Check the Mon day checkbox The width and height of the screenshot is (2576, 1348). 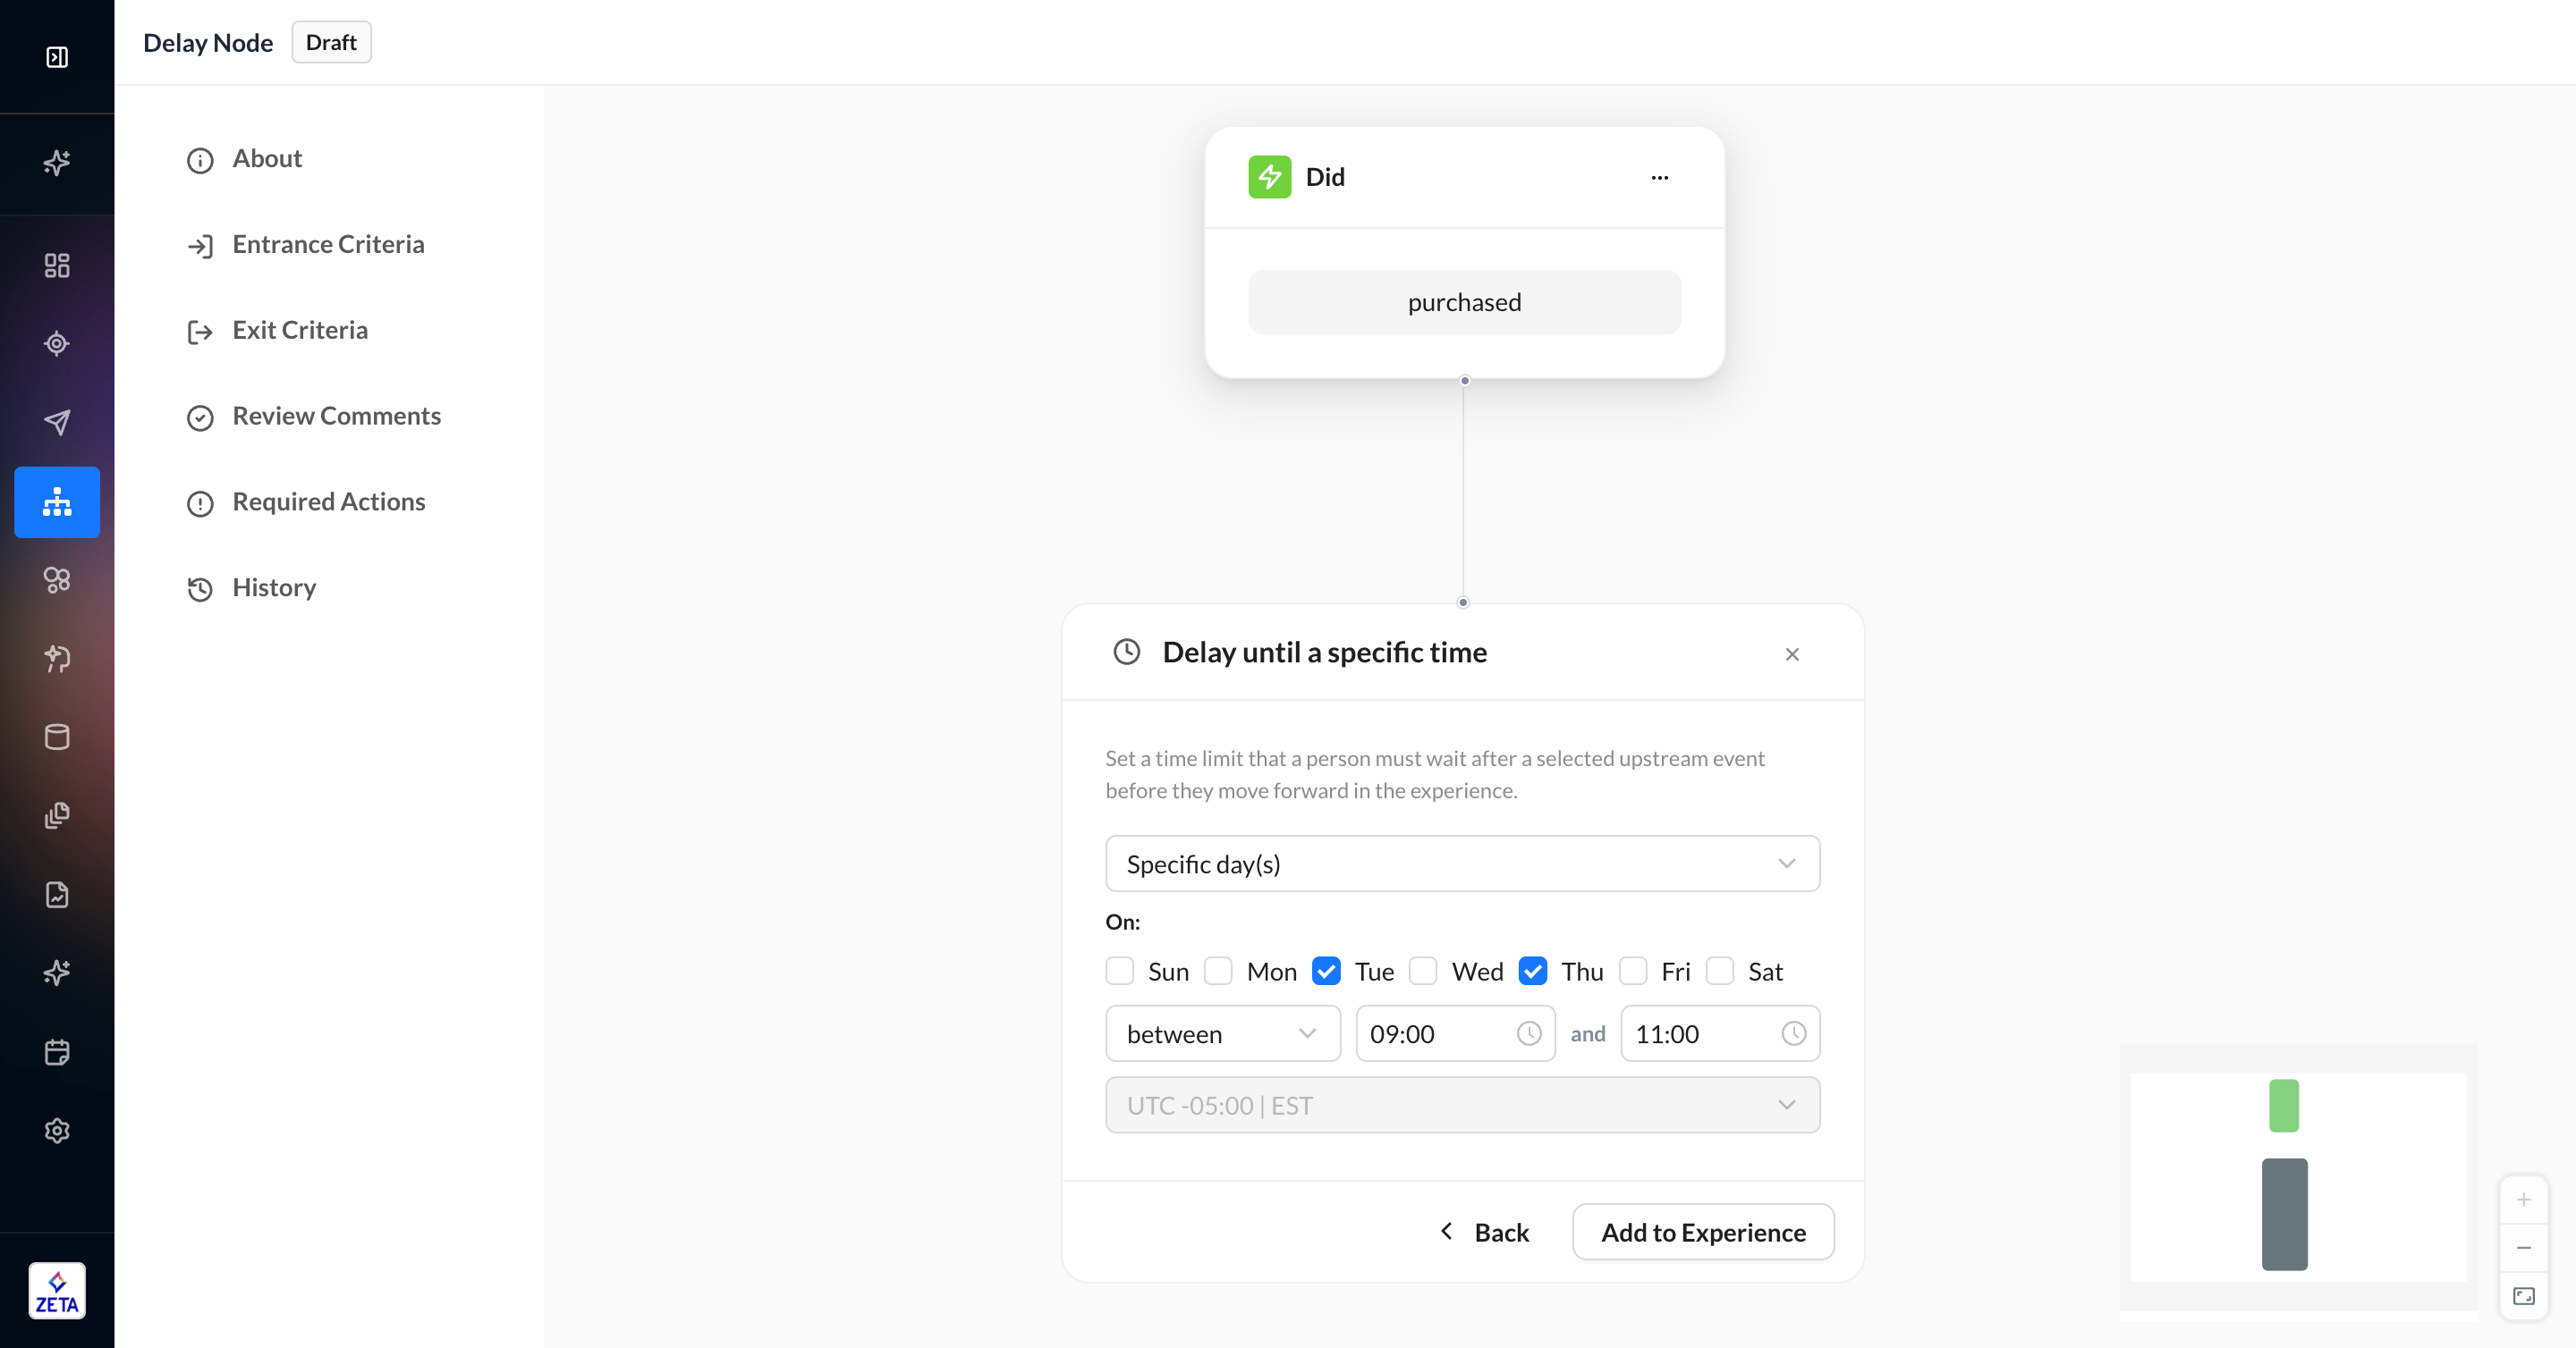pyautogui.click(x=1218, y=972)
